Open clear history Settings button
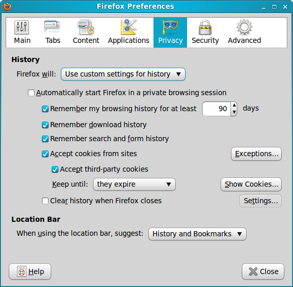 click(260, 201)
